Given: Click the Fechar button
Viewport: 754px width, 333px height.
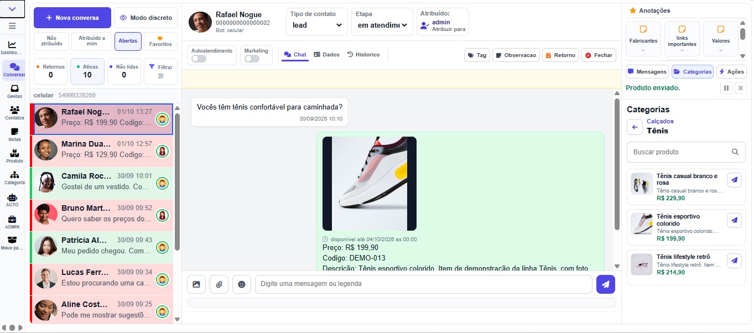Looking at the screenshot, I should click(599, 55).
